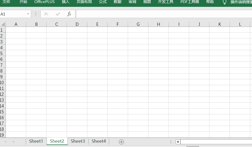The image size is (252, 147).
Task: Click the lightbulb Tell Me icon
Action: [x=225, y=2]
